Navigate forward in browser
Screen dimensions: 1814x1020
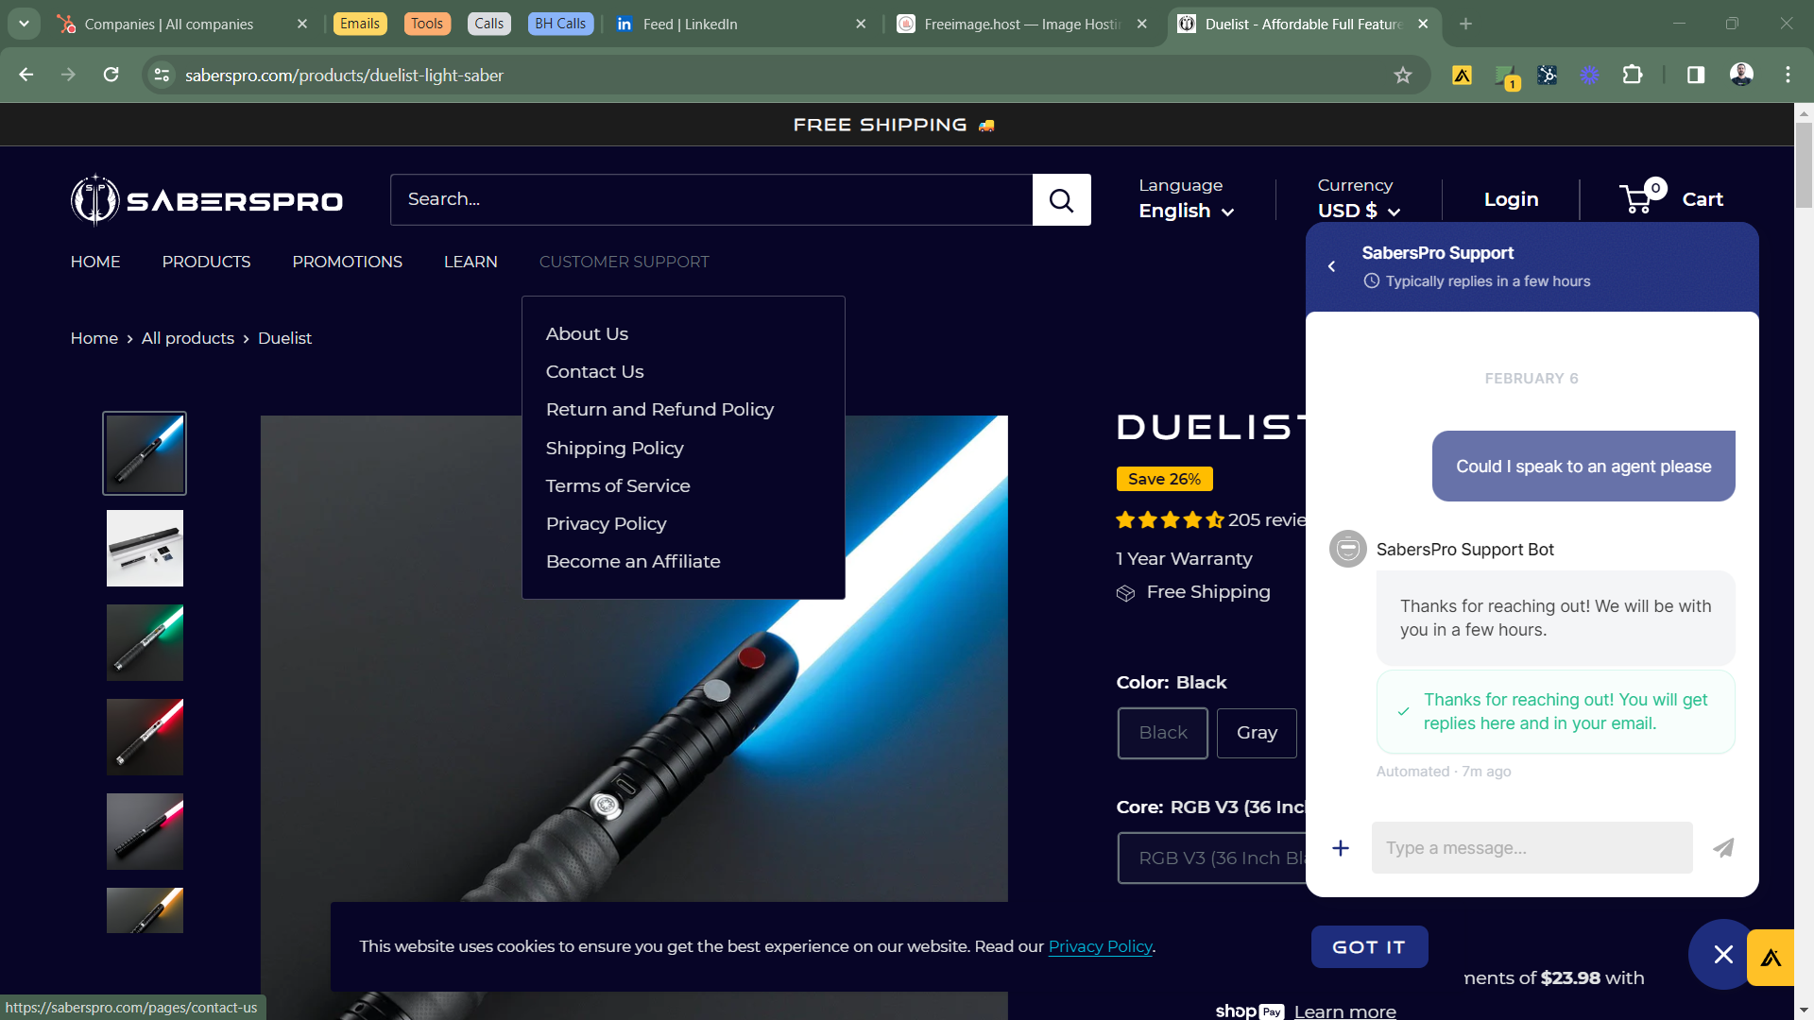(x=68, y=75)
